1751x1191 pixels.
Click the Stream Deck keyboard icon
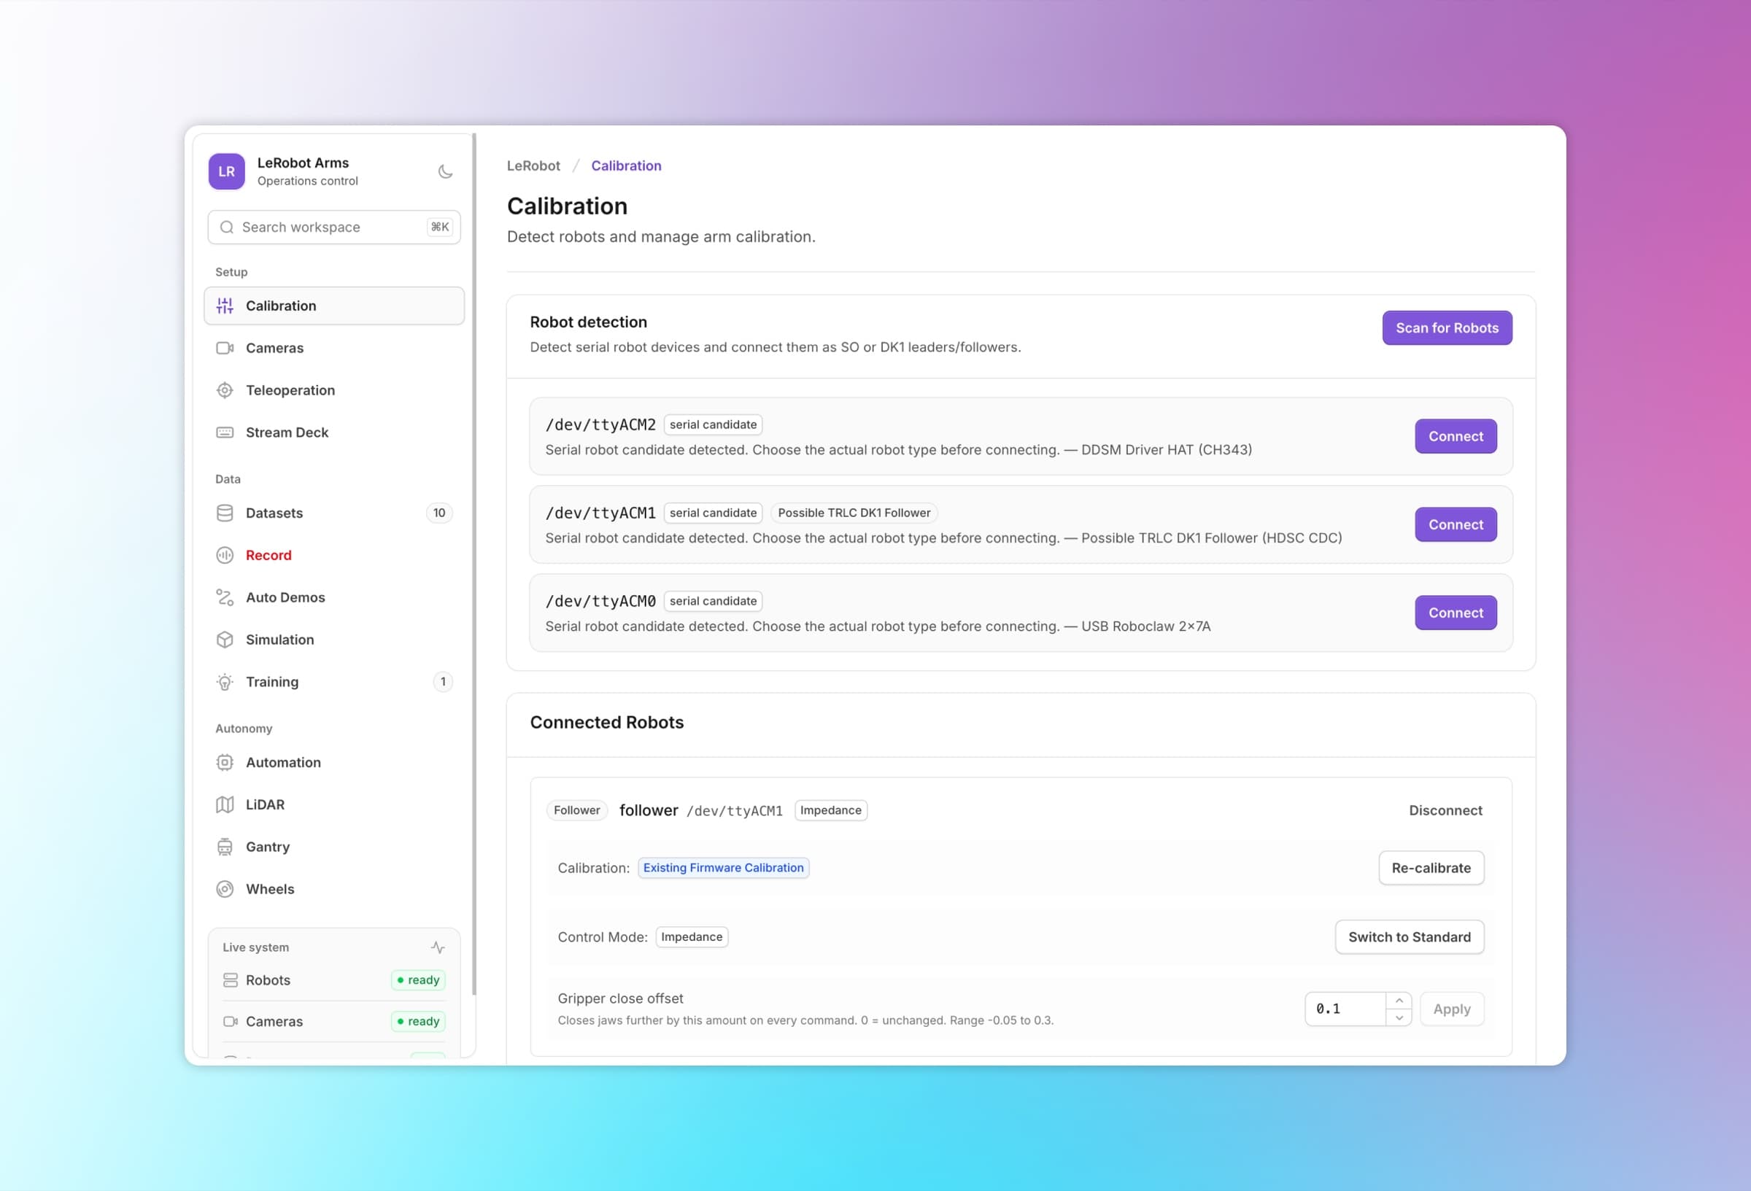click(x=225, y=432)
